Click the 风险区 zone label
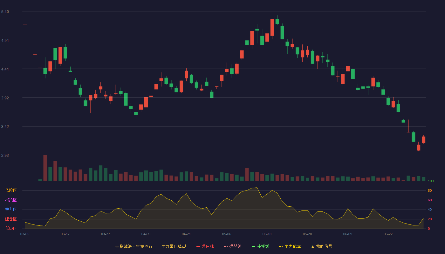 pos(11,190)
